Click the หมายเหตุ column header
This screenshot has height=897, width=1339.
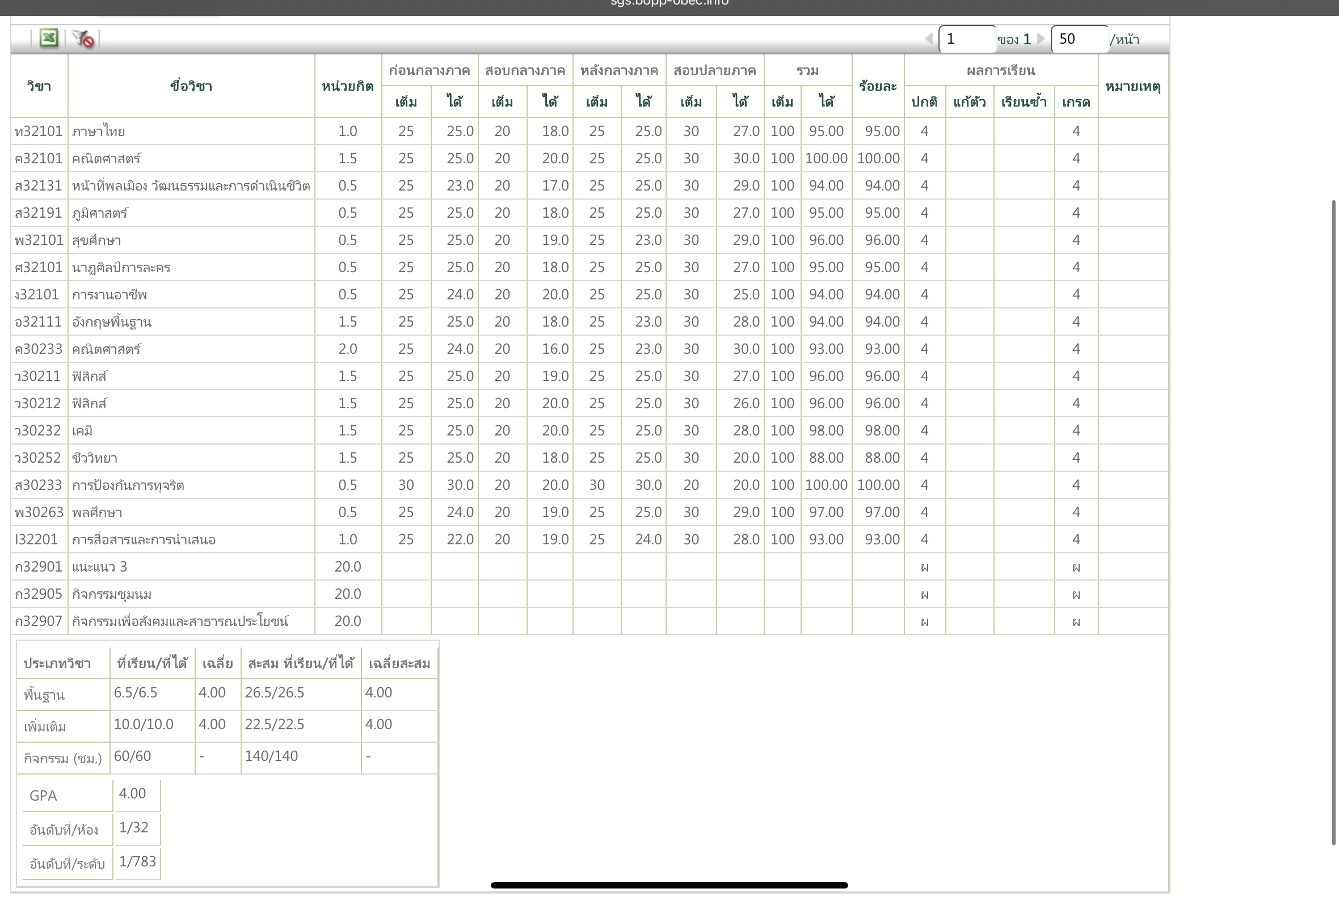click(1132, 86)
